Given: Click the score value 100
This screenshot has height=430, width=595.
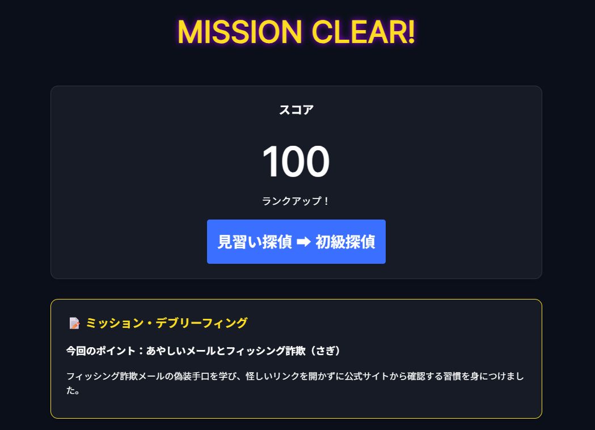Looking at the screenshot, I should tap(296, 161).
